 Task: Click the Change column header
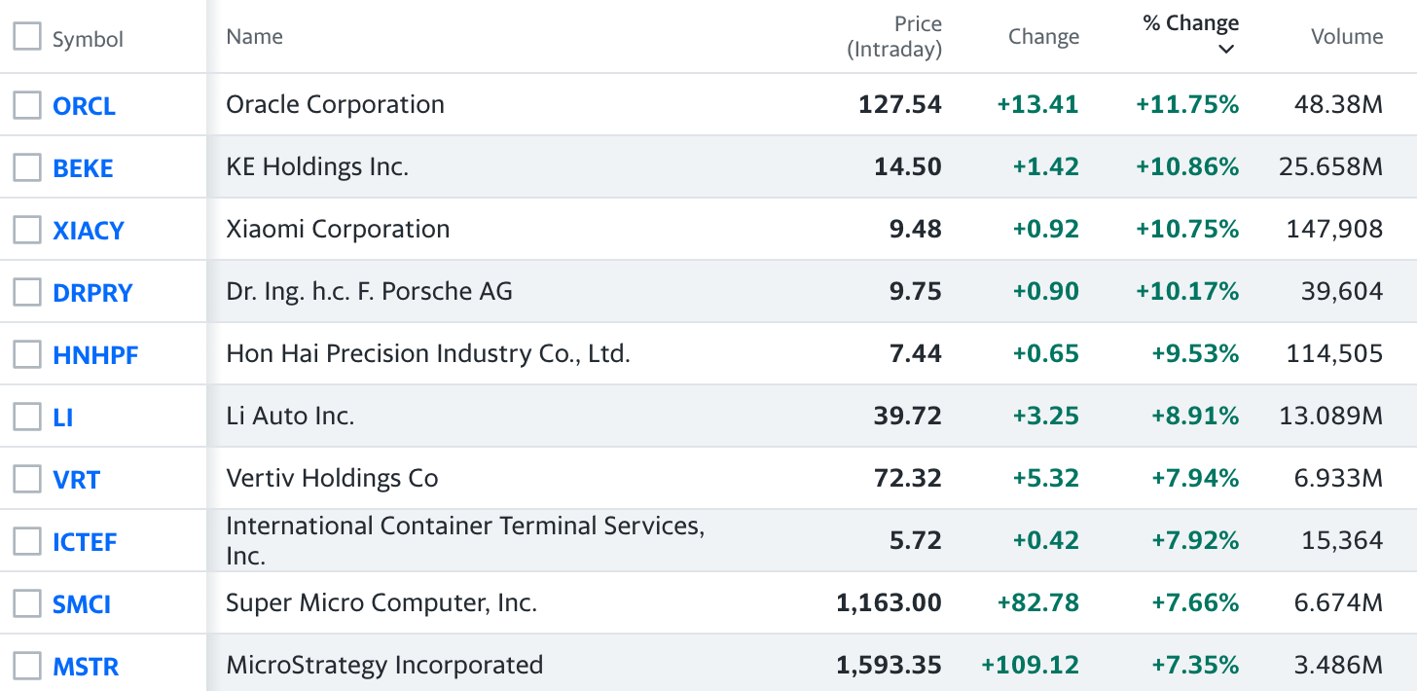(1043, 37)
